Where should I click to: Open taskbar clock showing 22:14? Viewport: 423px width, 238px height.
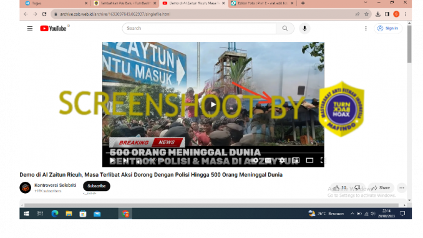click(386, 214)
